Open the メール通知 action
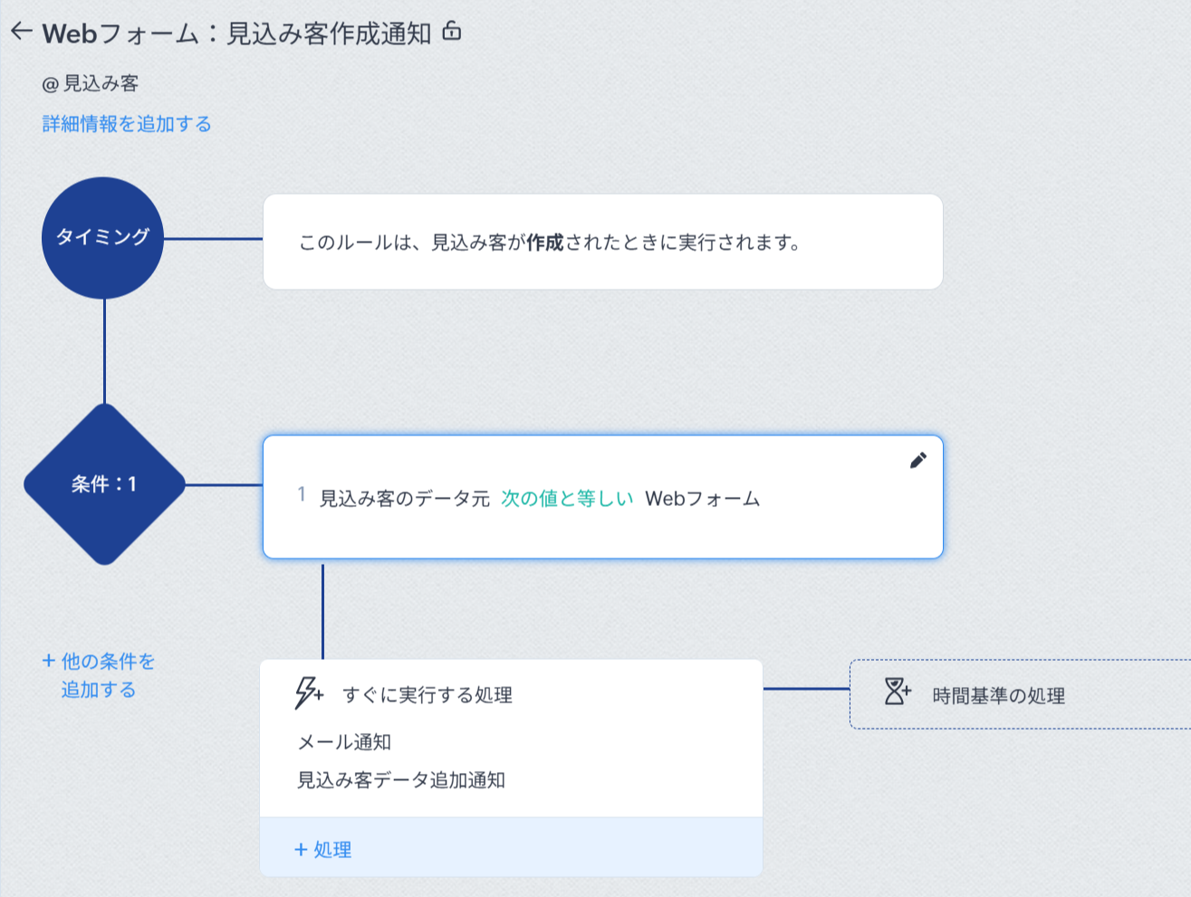The width and height of the screenshot is (1191, 897). pyautogui.click(x=344, y=742)
